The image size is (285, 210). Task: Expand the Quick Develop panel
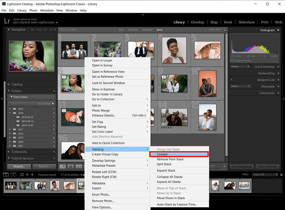click(x=278, y=67)
